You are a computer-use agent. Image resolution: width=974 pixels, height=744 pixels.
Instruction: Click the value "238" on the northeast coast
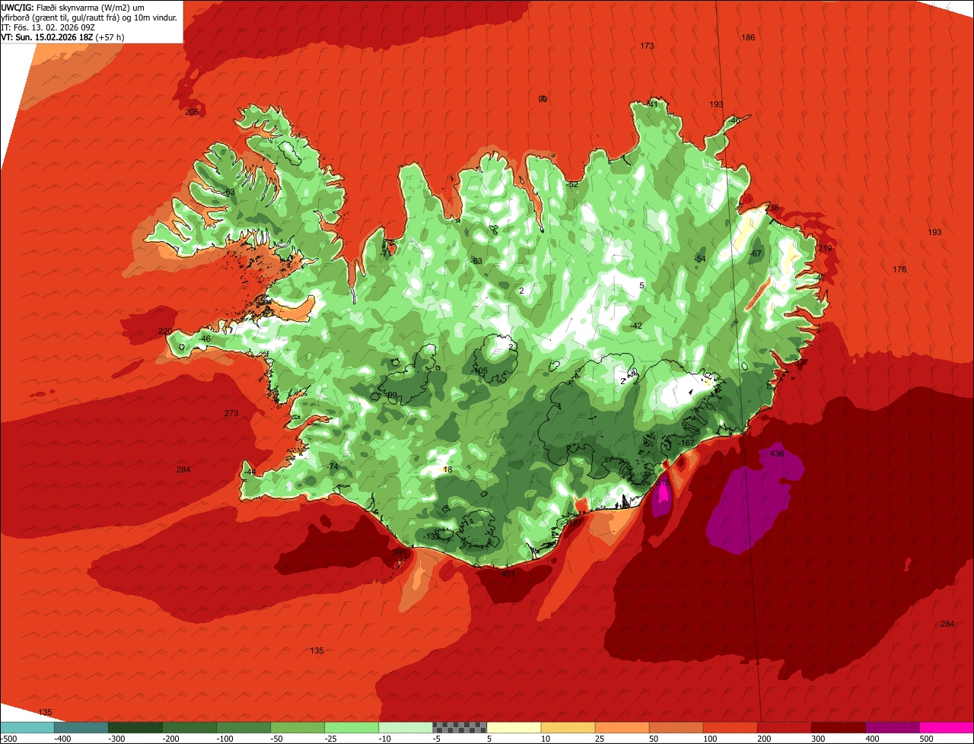[x=772, y=208]
